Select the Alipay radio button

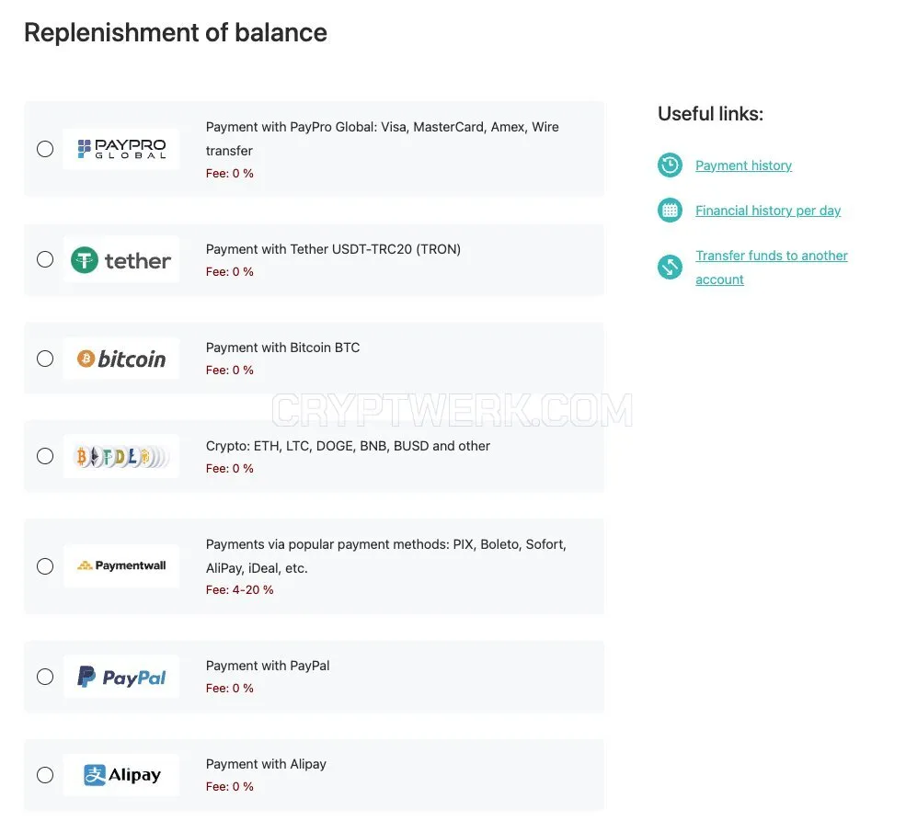pos(45,775)
